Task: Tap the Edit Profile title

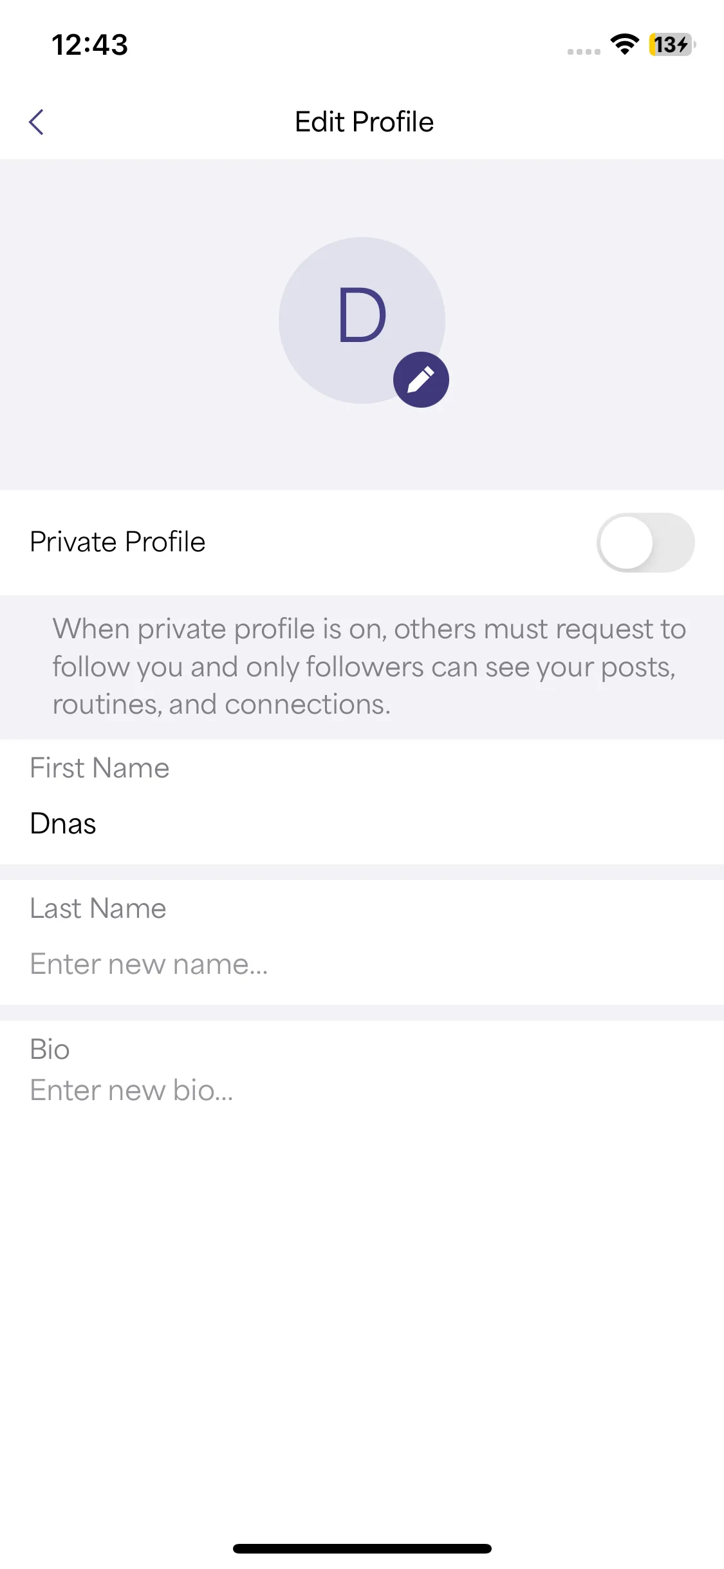Action: [364, 122]
